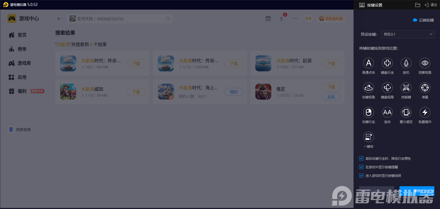Download the 1020 MB 大航海时代 game
This screenshot has height=209, width=440.
[234, 64]
